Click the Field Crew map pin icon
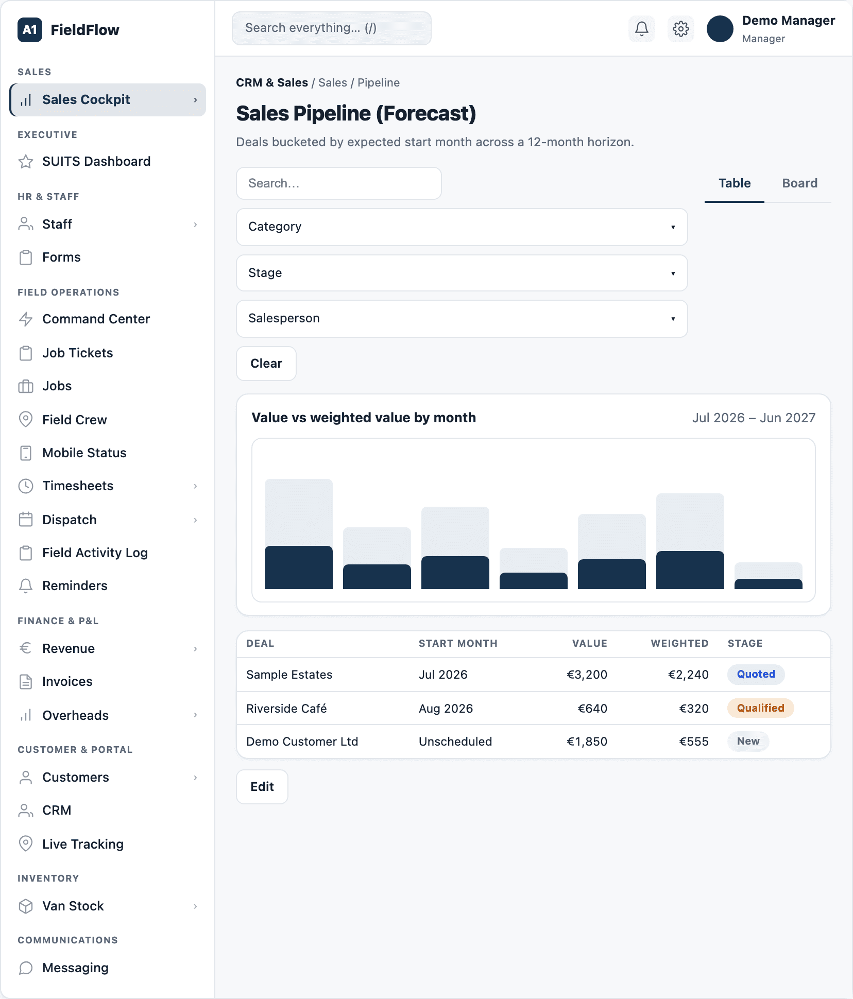Image resolution: width=853 pixels, height=999 pixels. (x=26, y=420)
